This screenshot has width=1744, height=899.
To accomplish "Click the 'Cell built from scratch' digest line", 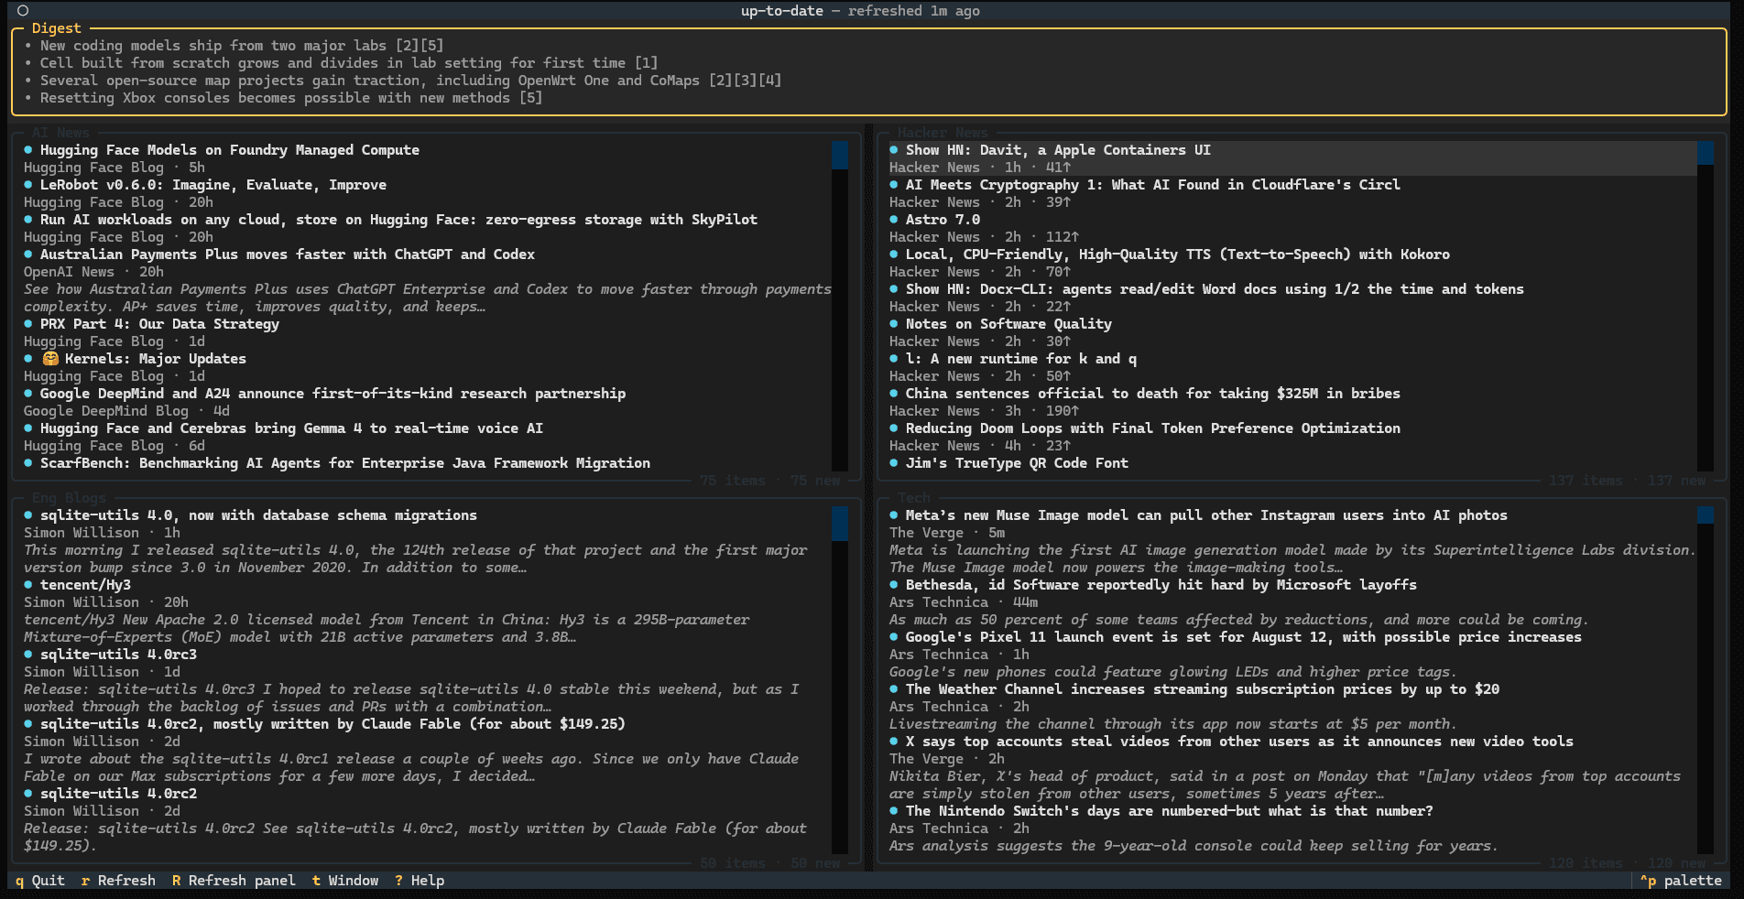I will point(349,63).
